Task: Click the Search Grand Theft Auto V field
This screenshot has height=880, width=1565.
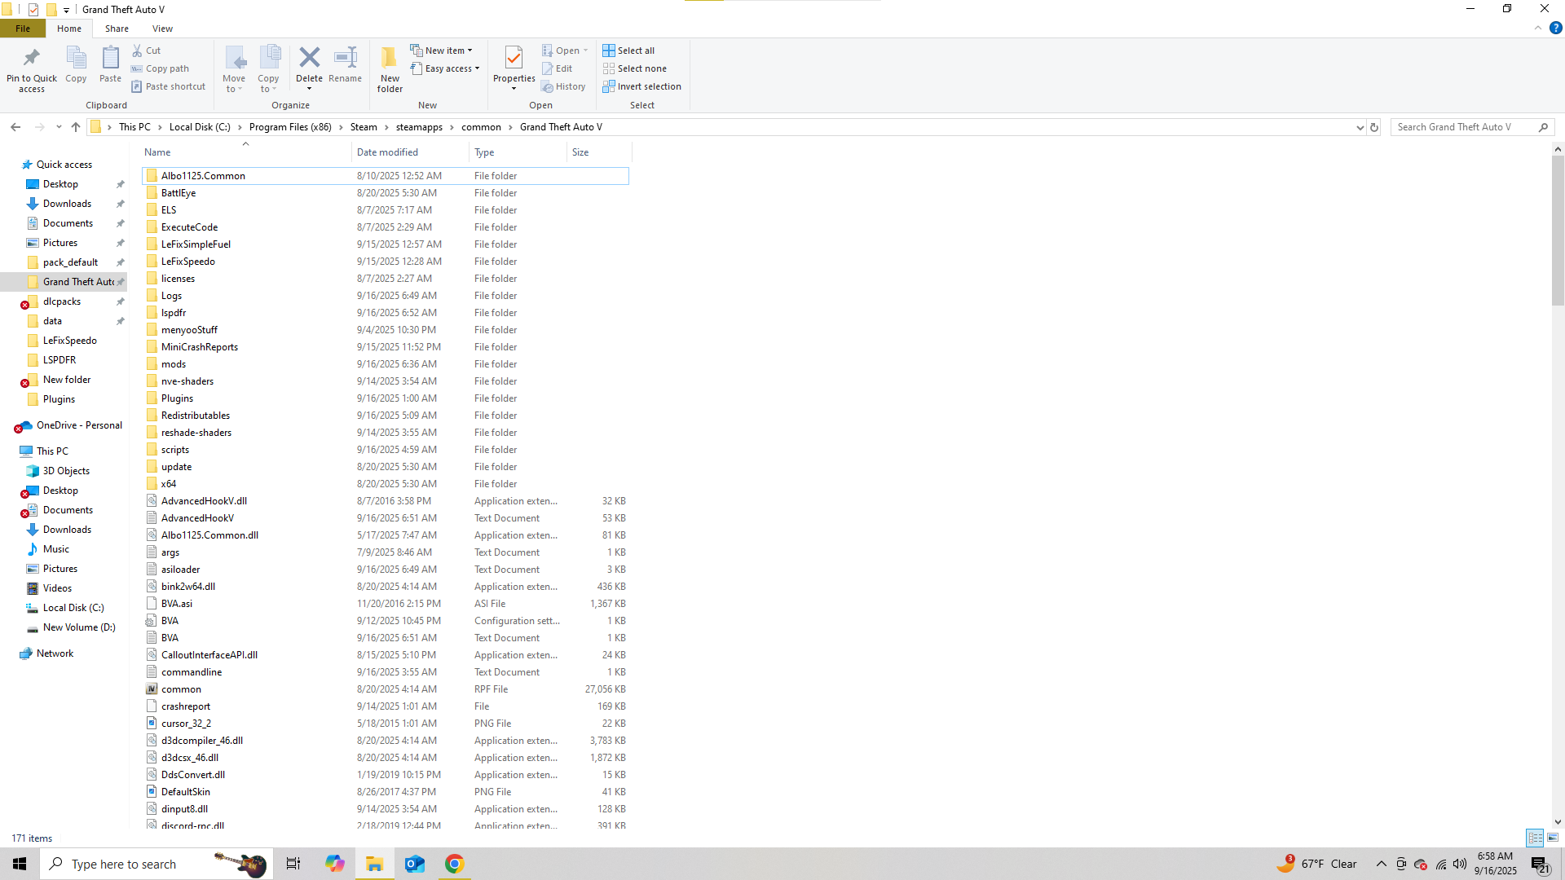Action: point(1465,127)
